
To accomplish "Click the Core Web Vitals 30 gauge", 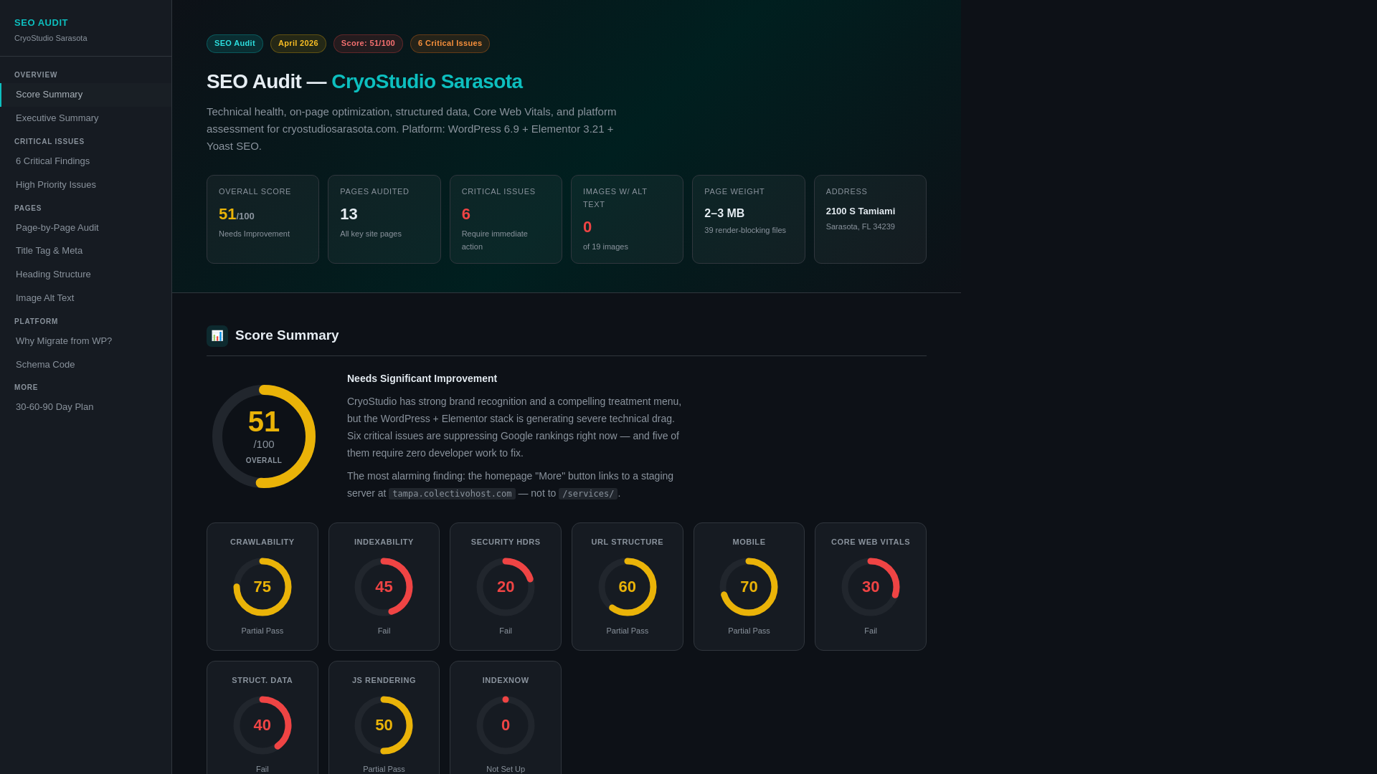I will [x=871, y=587].
